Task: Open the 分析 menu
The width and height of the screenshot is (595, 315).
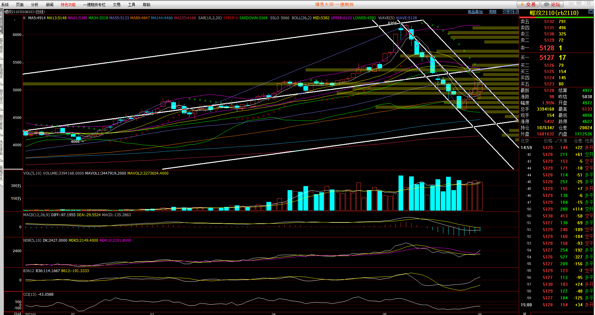Action: point(35,5)
